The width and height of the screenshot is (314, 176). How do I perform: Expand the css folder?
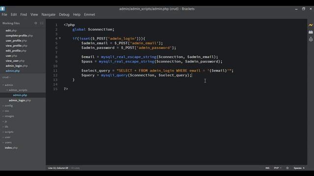[x=6, y=111]
